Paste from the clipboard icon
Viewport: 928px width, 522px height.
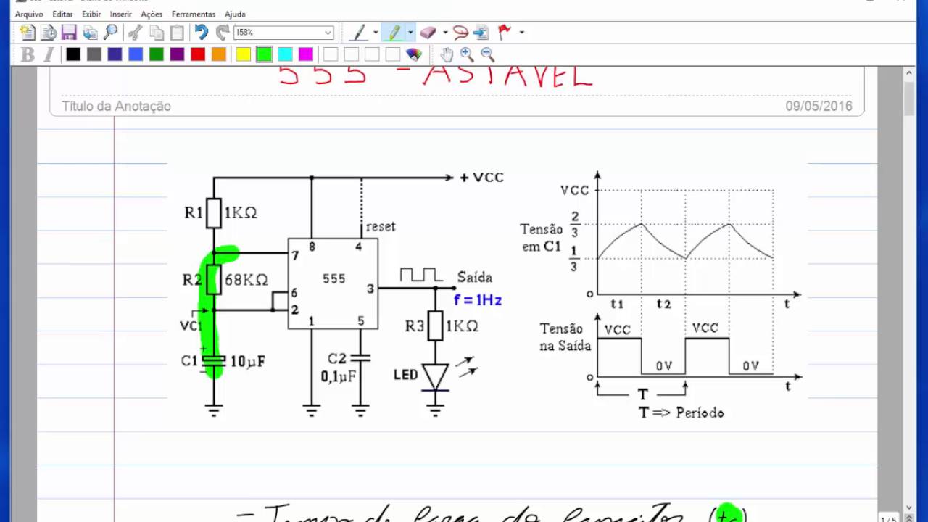coord(177,32)
